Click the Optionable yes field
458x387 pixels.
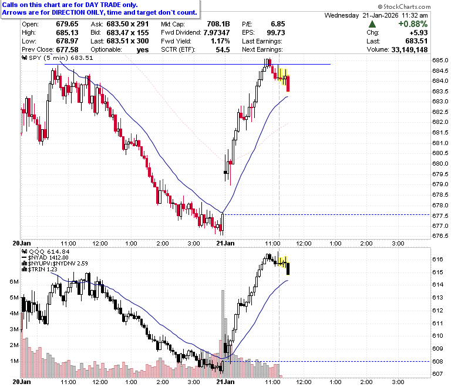(120, 50)
